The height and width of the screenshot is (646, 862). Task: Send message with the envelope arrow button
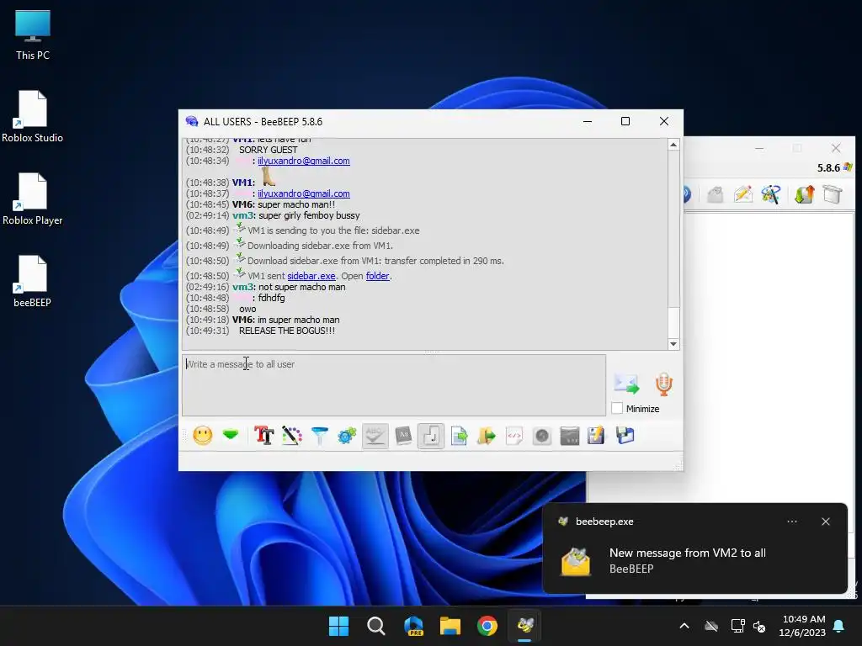click(x=626, y=384)
